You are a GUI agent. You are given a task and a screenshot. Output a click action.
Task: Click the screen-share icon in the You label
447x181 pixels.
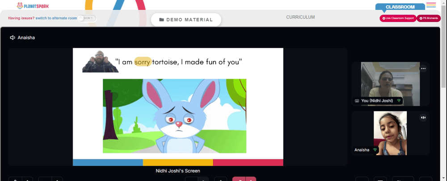357,101
